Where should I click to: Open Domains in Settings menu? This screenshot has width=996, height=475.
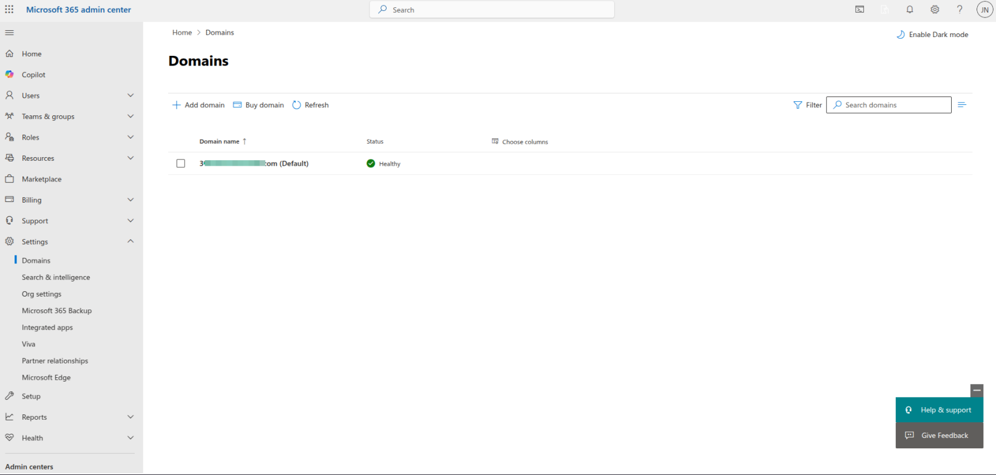[x=36, y=260]
